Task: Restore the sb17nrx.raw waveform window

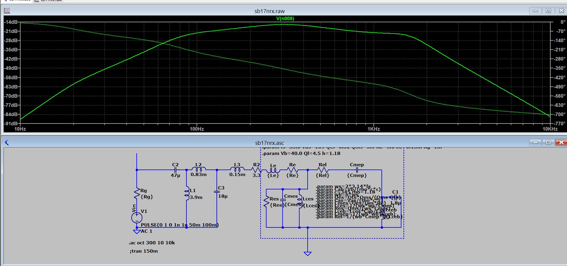Action: [549, 11]
